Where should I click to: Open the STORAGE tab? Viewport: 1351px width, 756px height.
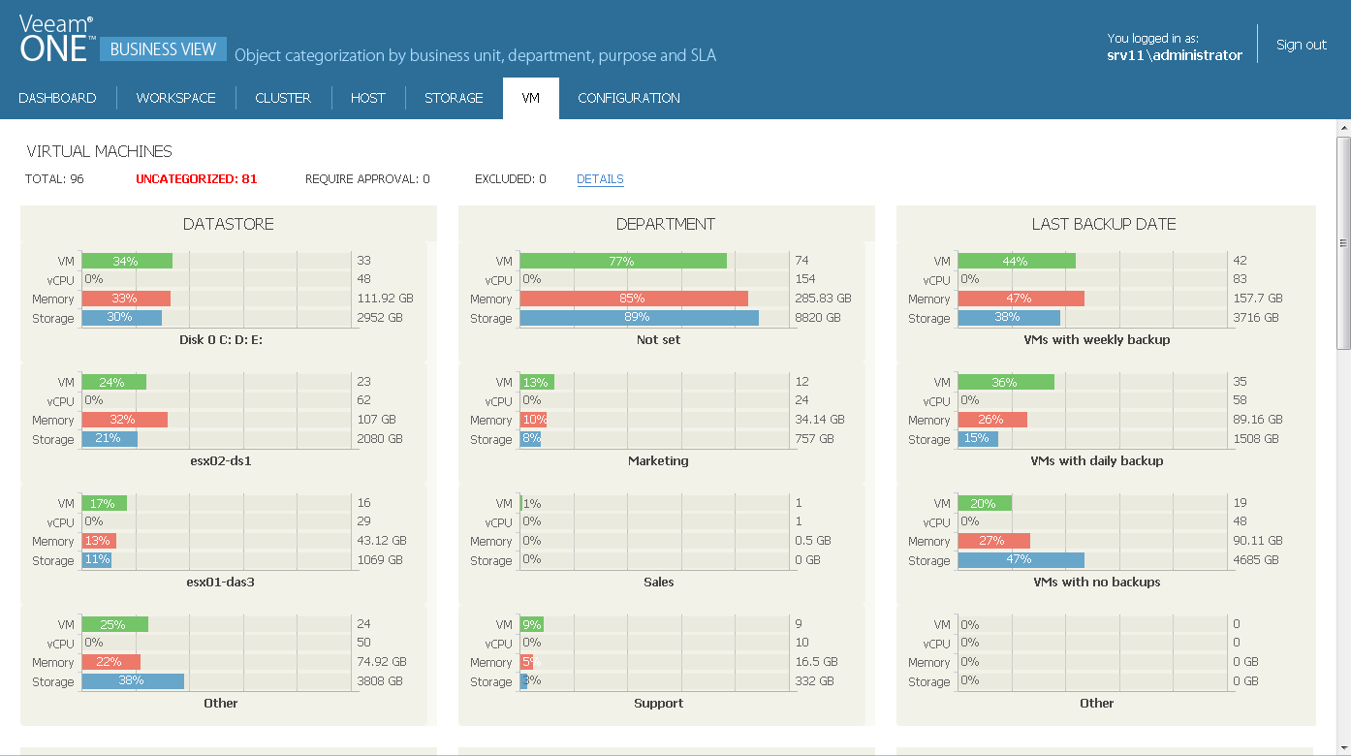click(454, 98)
